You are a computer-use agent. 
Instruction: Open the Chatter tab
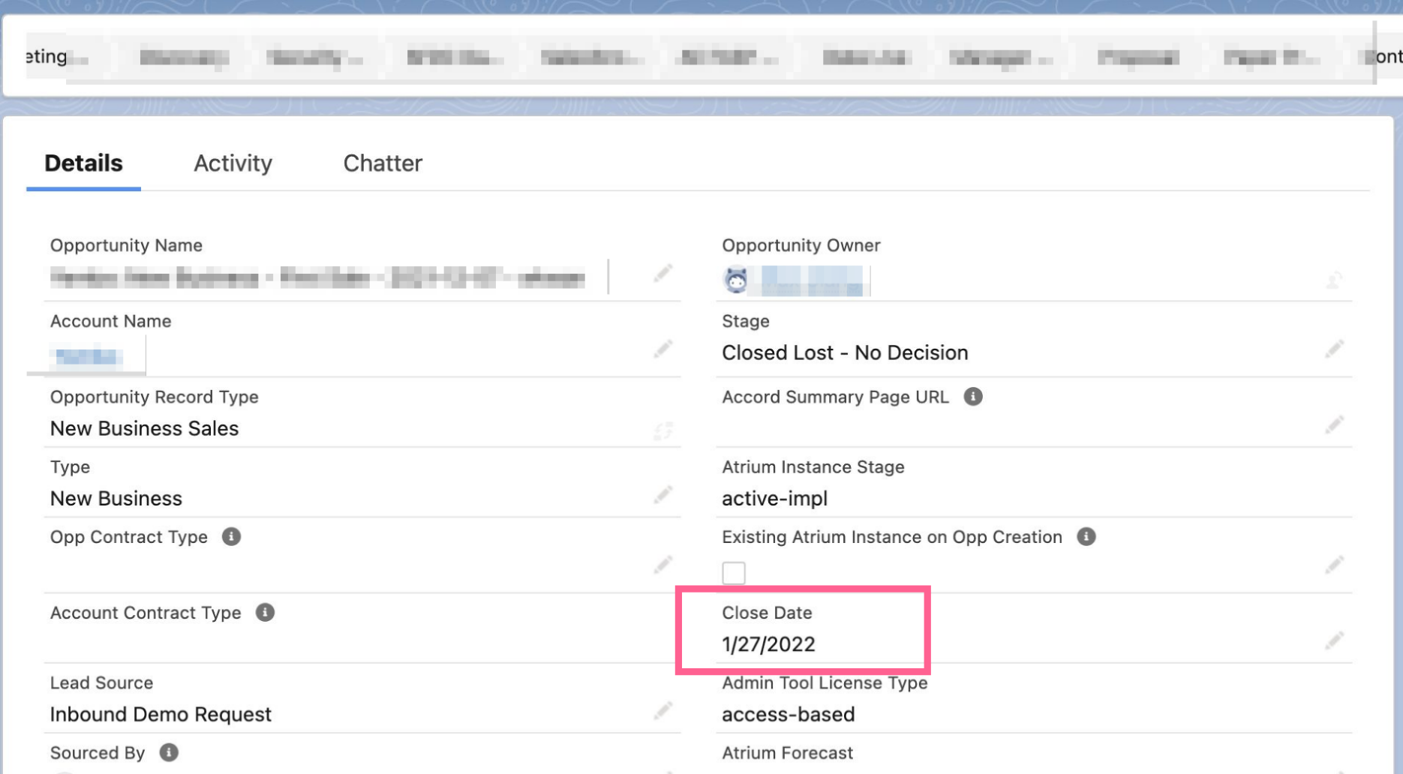[x=383, y=163]
